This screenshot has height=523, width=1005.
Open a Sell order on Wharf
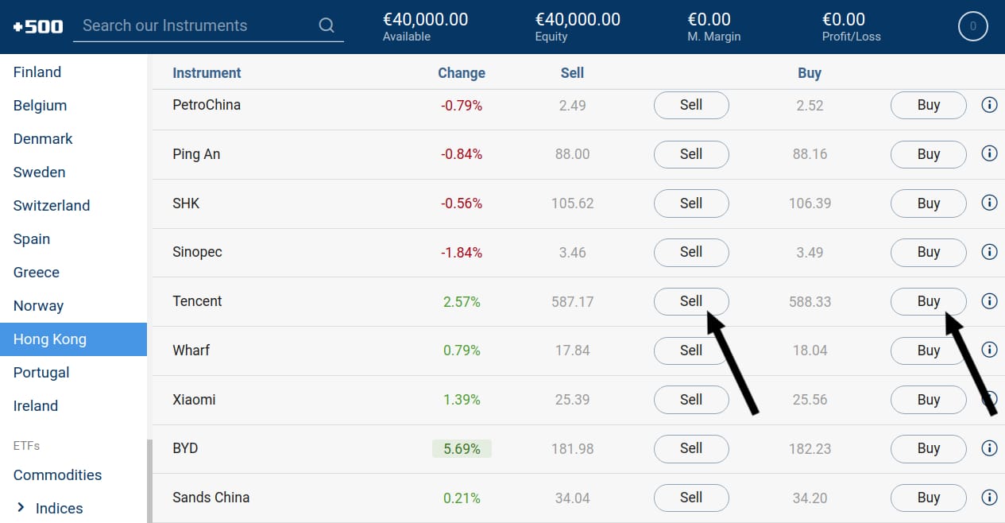coord(691,351)
